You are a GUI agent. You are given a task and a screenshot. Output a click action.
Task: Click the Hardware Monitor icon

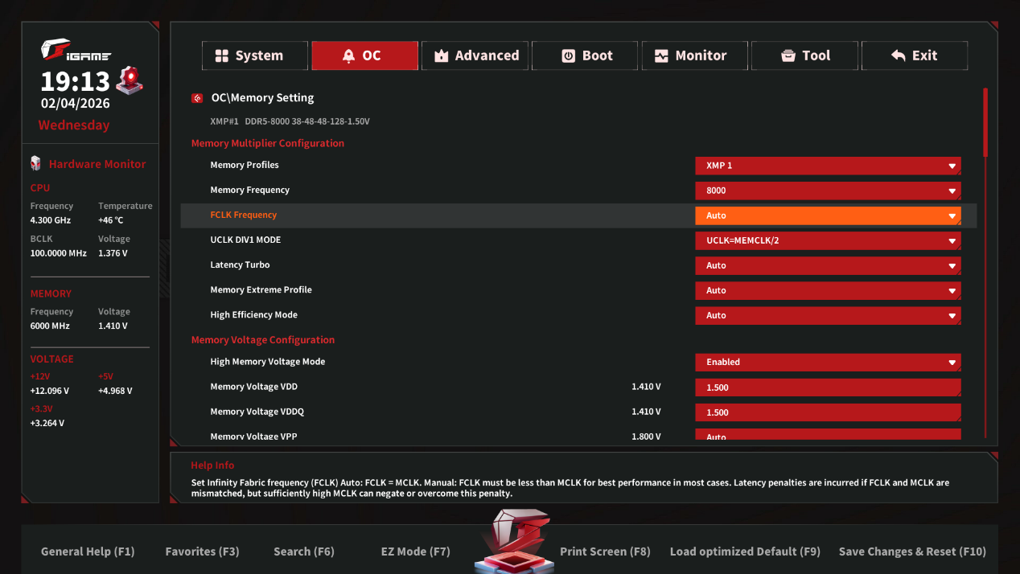click(35, 163)
